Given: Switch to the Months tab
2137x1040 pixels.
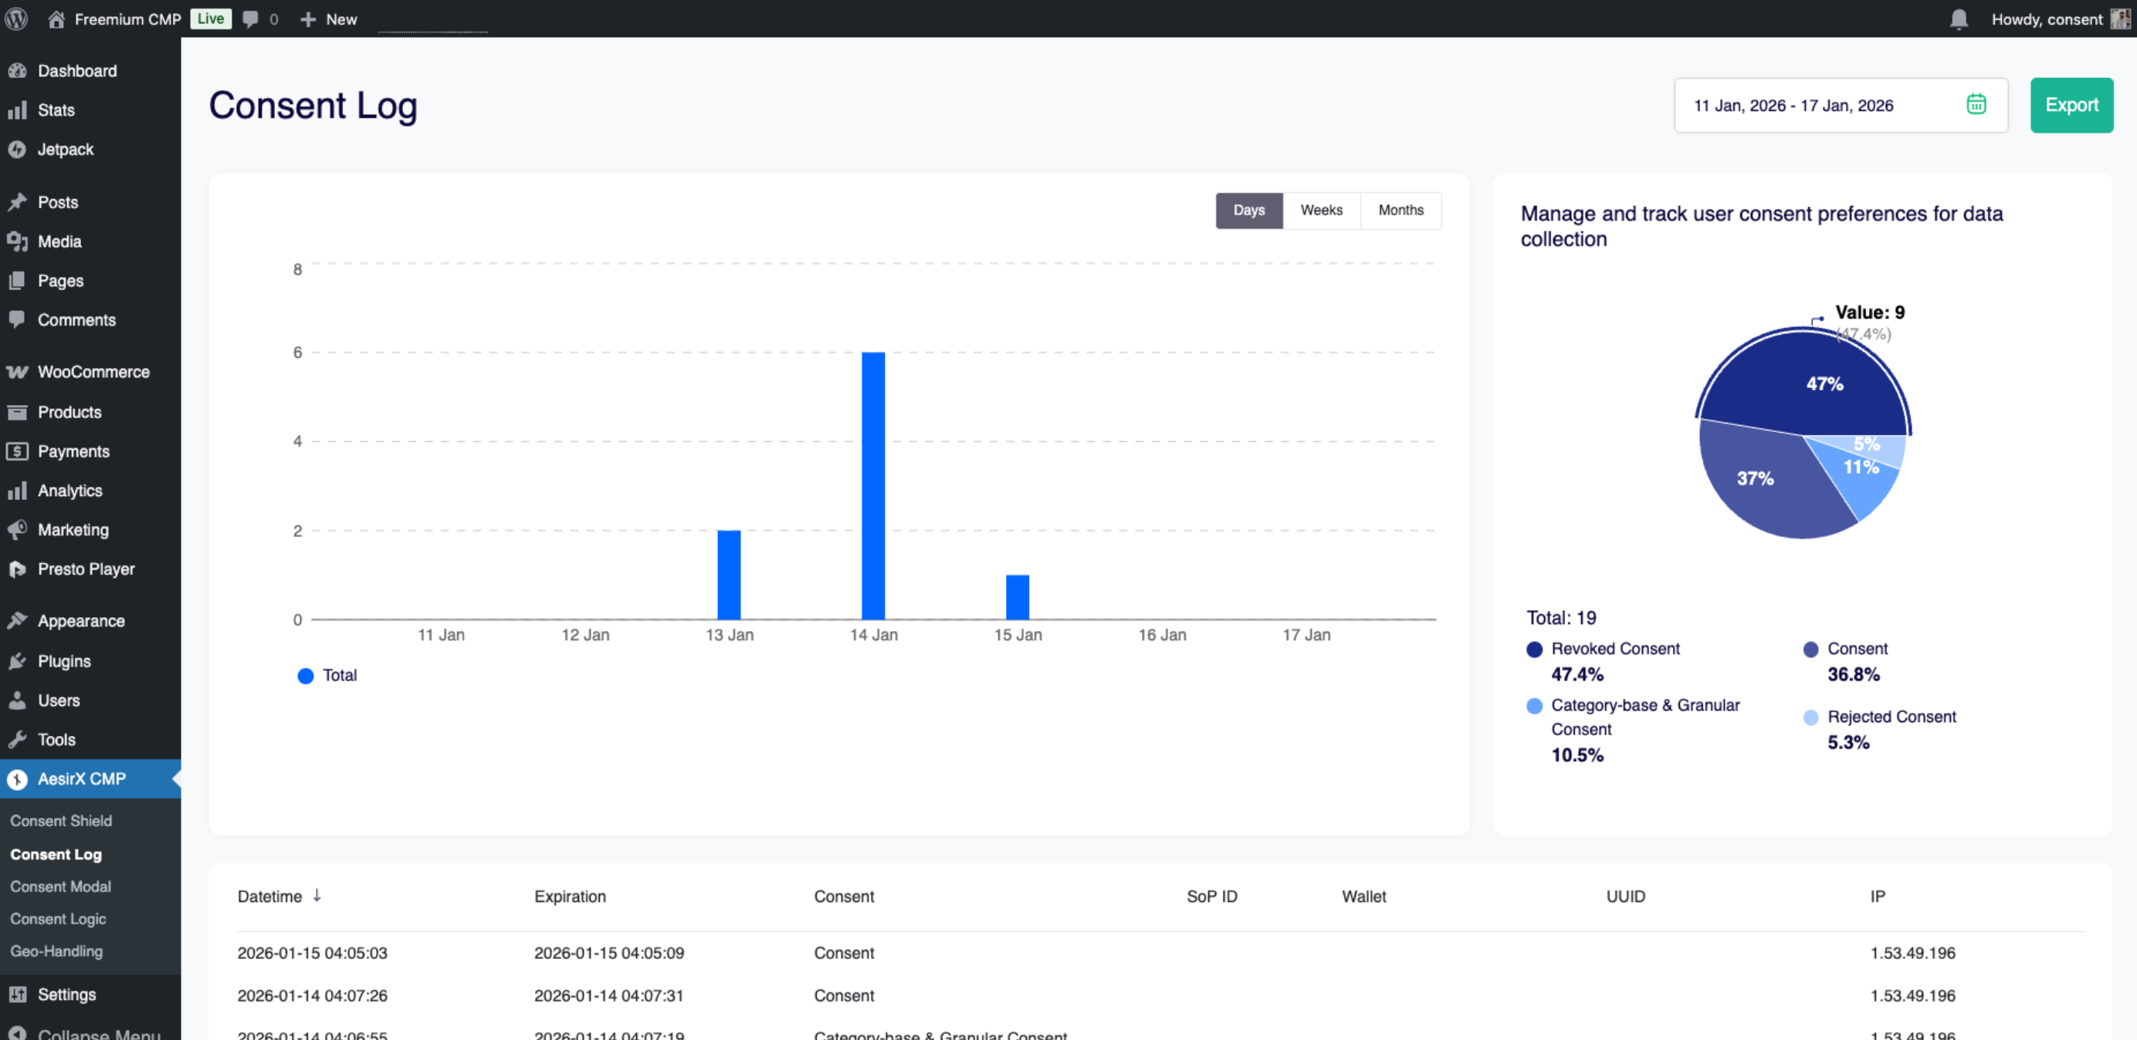Looking at the screenshot, I should pos(1400,210).
